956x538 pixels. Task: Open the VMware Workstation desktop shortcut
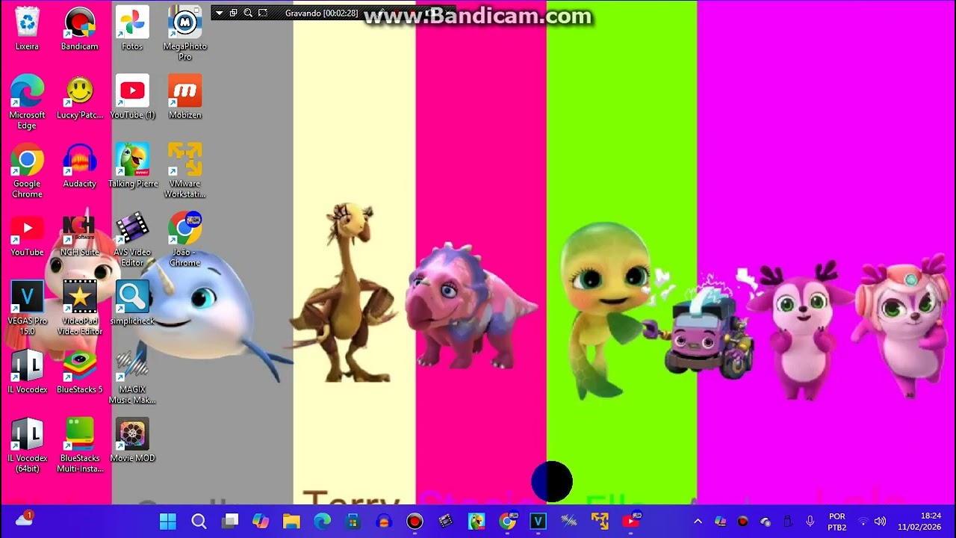pos(185,171)
